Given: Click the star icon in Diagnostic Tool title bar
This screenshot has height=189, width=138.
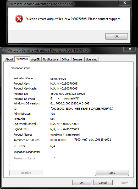Looking at the screenshot, I should [x=4, y=51].
